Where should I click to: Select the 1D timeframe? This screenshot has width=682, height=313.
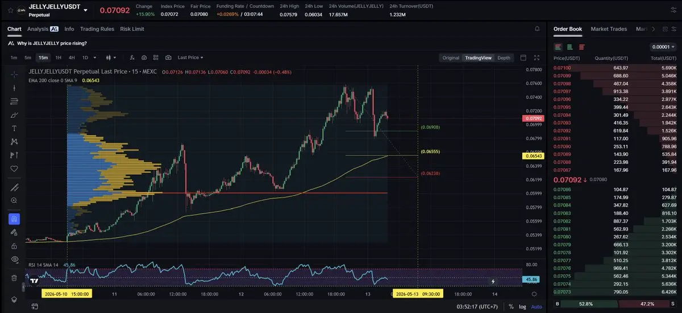[85, 57]
